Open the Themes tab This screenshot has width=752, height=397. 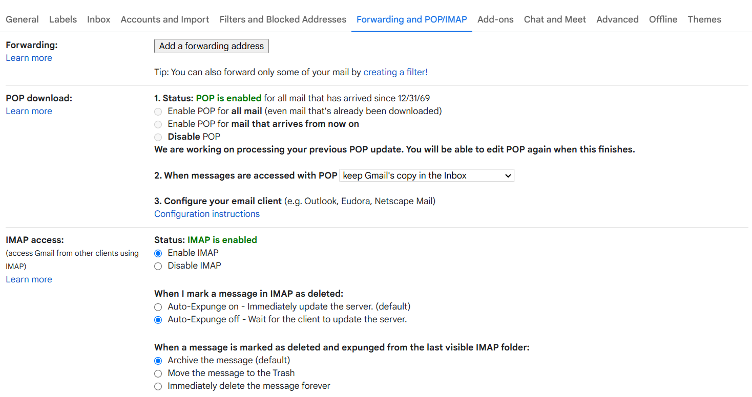704,19
